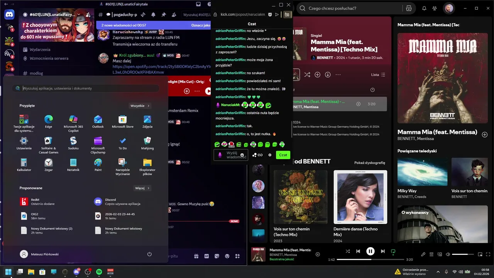Open Spotify profile avatar menu
The height and width of the screenshot is (278, 494).
[x=449, y=8]
